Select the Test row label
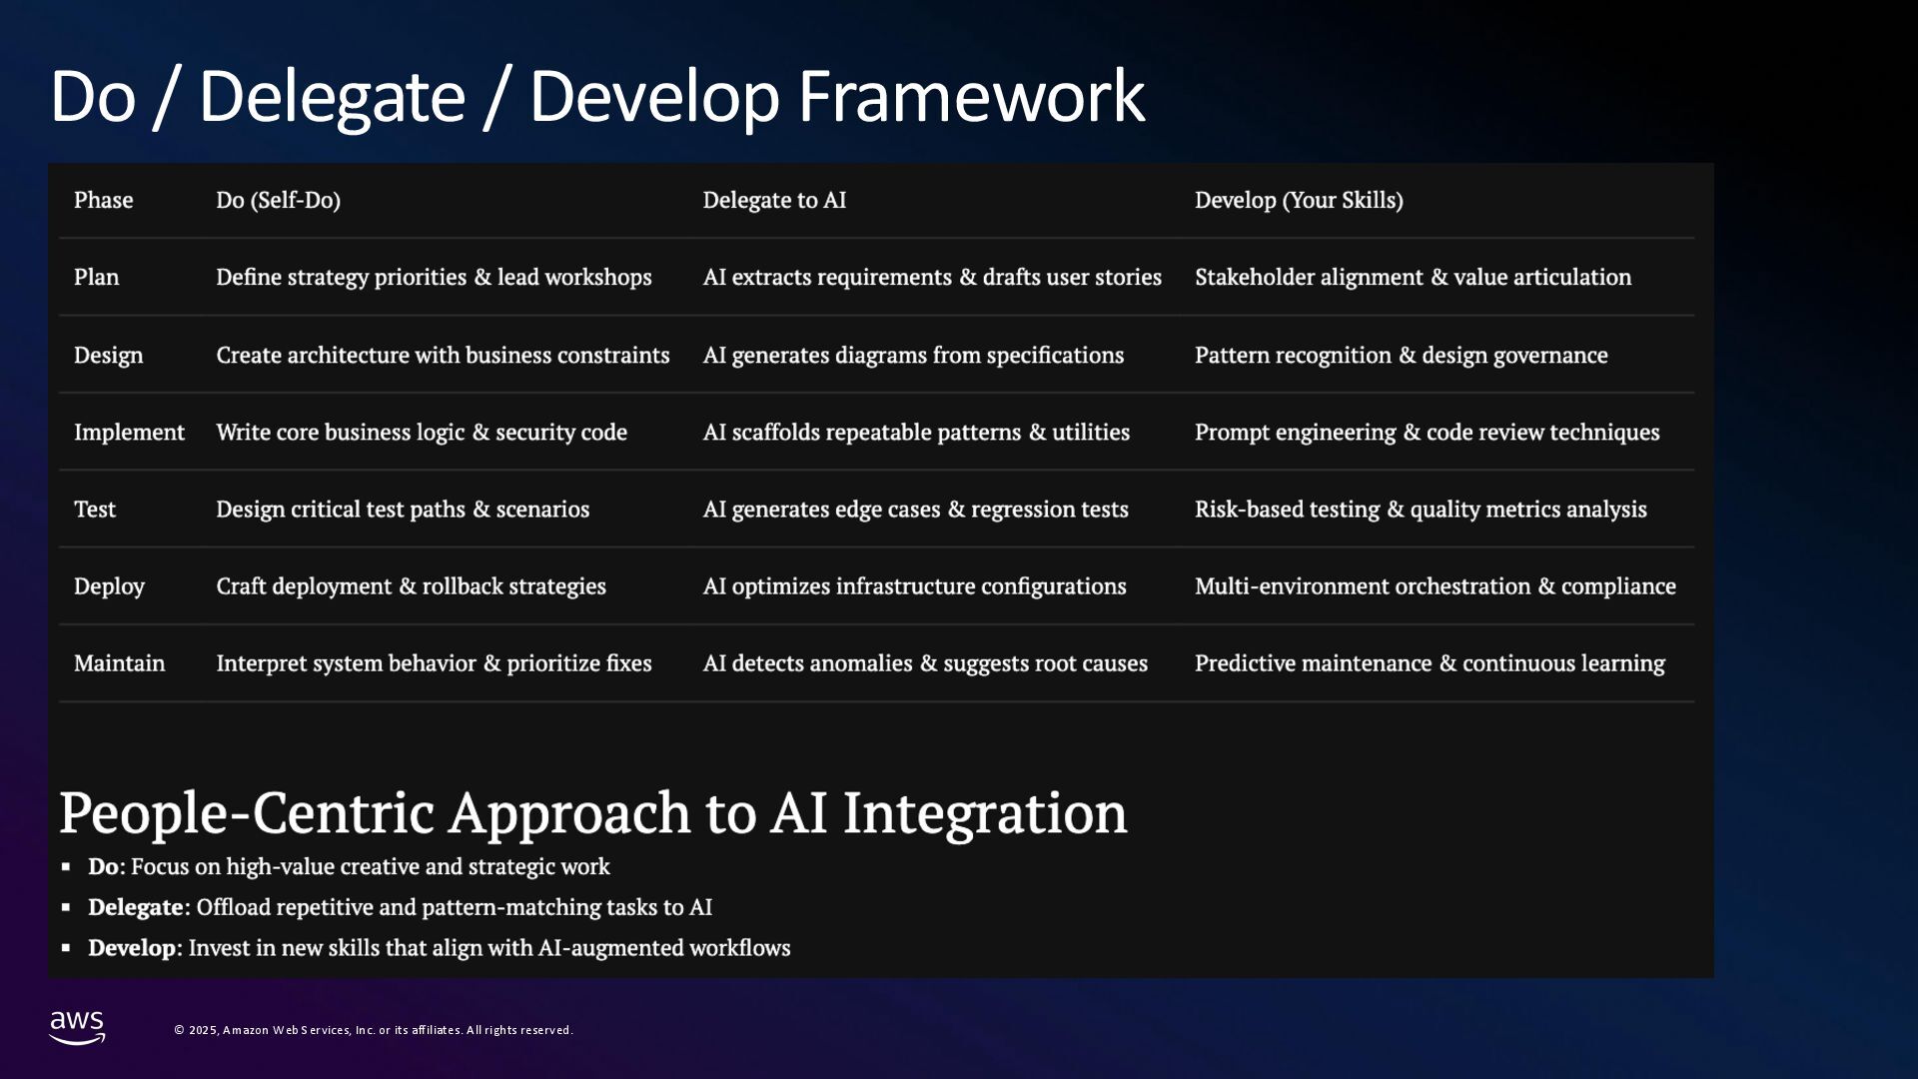This screenshot has height=1079, width=1918. pyautogui.click(x=95, y=509)
